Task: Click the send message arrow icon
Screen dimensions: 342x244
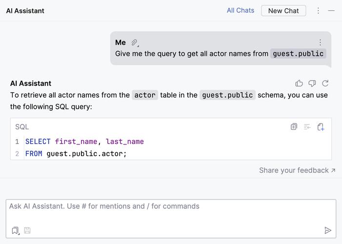Action: pyautogui.click(x=327, y=230)
